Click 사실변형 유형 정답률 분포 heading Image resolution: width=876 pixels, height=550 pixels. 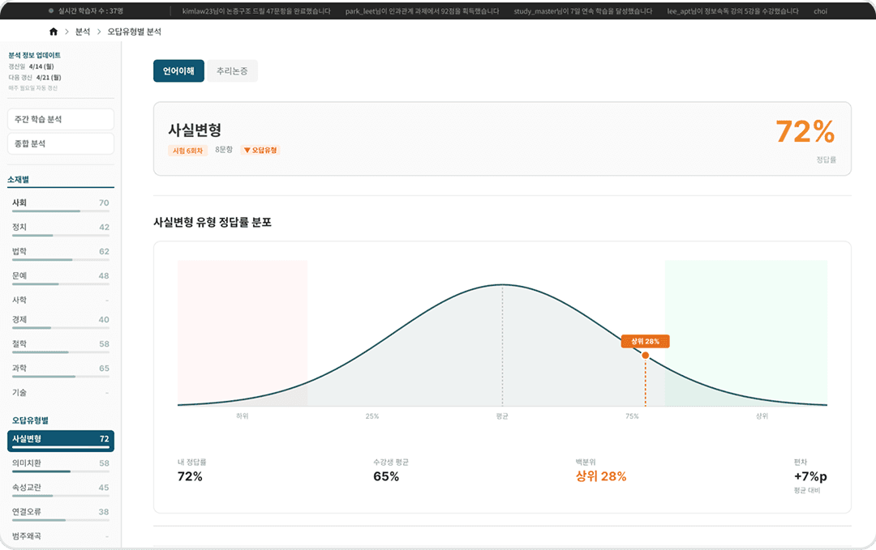(x=213, y=222)
